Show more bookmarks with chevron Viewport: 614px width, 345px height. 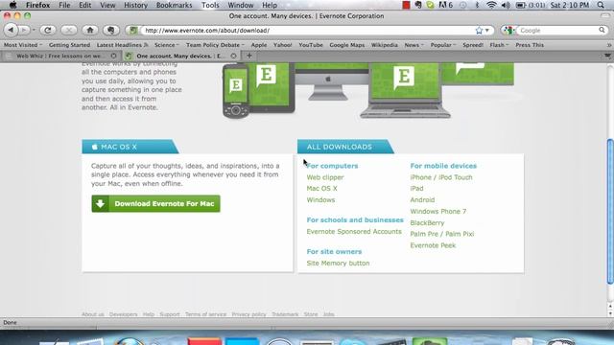pyautogui.click(x=609, y=45)
